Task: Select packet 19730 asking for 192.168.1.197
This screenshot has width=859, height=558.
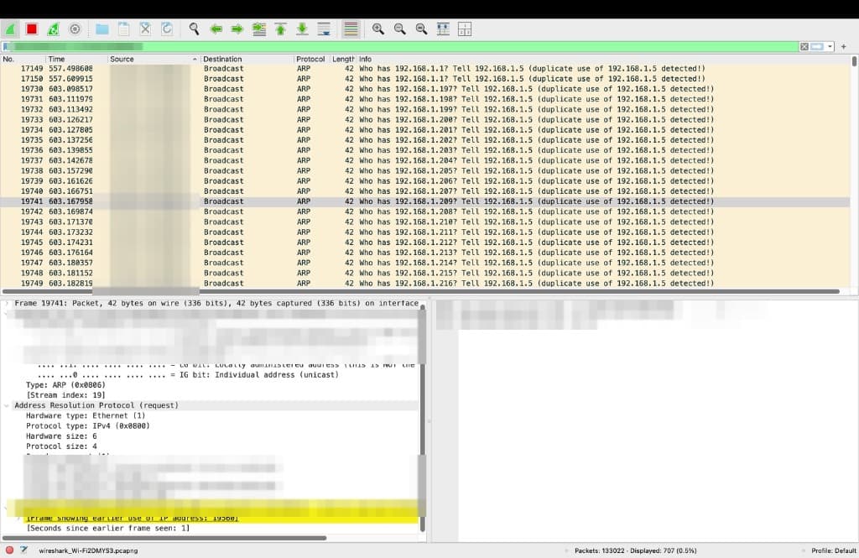Action: (x=425, y=89)
